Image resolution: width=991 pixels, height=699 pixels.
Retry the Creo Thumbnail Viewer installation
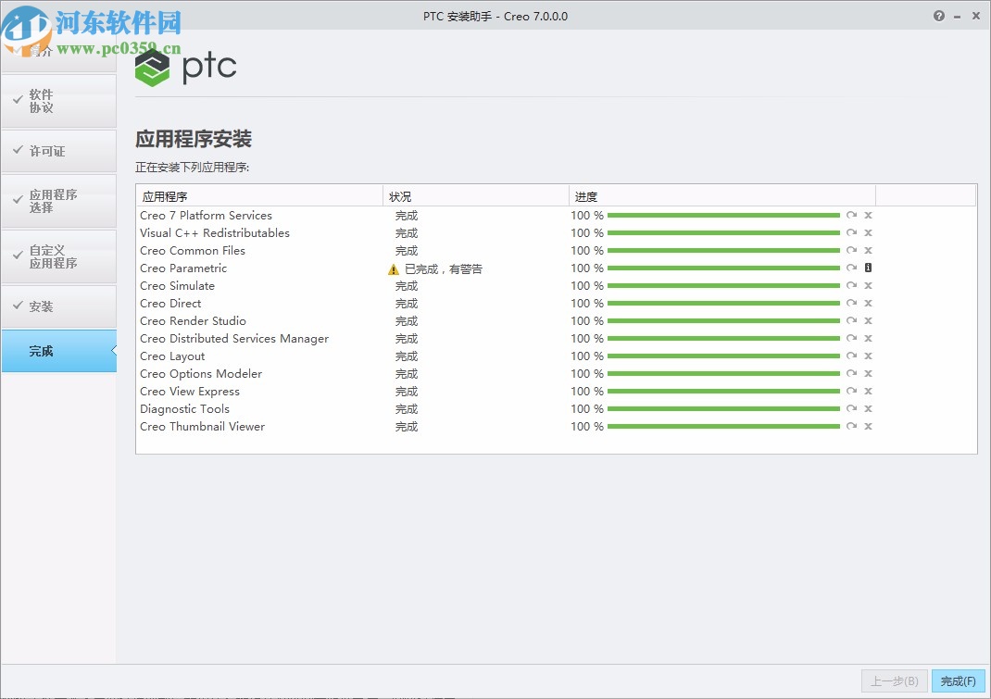[x=851, y=426]
